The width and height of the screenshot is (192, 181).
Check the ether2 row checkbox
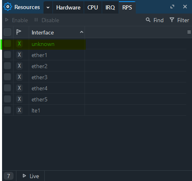7,66
